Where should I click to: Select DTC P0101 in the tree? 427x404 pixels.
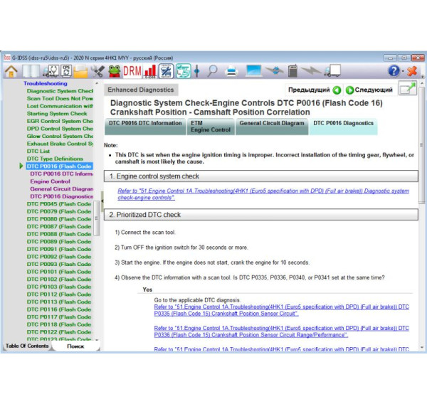click(60, 271)
